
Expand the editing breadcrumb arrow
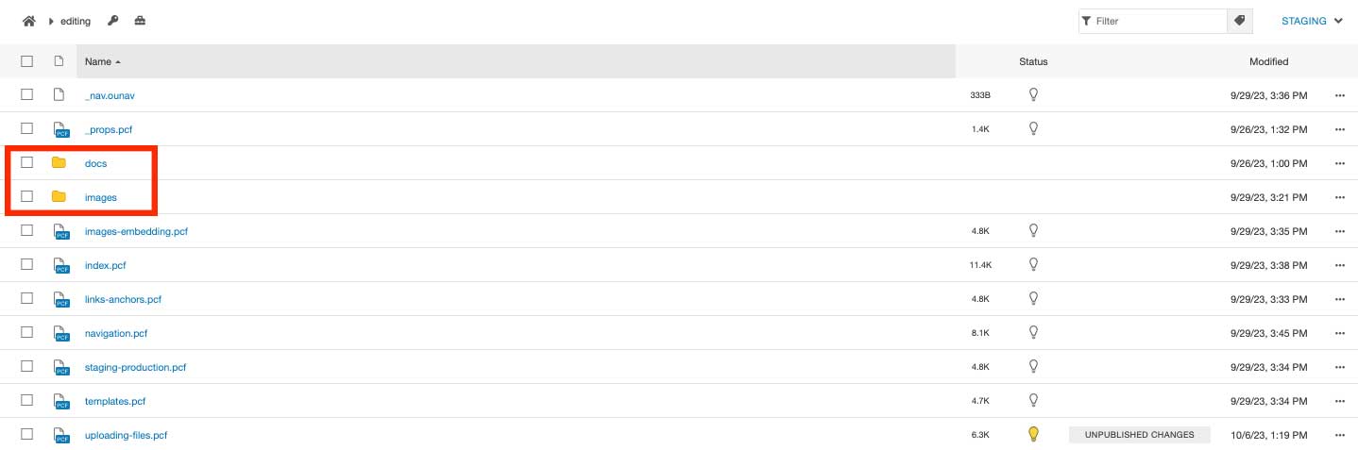tap(51, 21)
